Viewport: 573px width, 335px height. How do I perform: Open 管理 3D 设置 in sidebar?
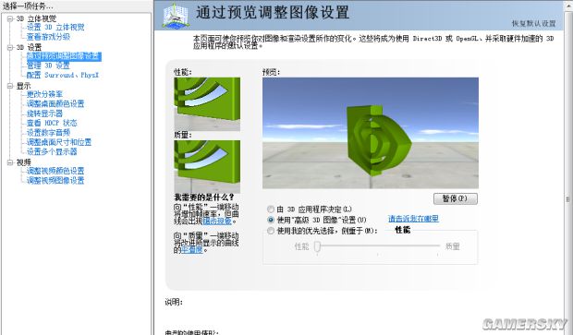pyautogui.click(x=48, y=66)
